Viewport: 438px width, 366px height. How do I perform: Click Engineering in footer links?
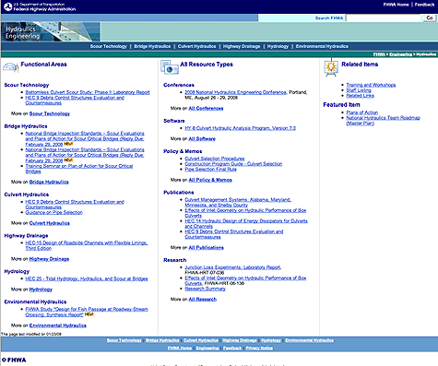tap(207, 348)
